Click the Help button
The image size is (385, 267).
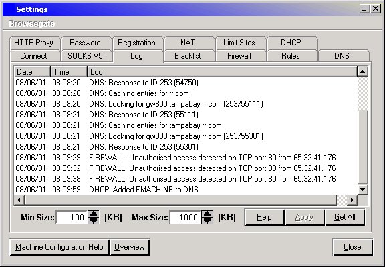264,217
